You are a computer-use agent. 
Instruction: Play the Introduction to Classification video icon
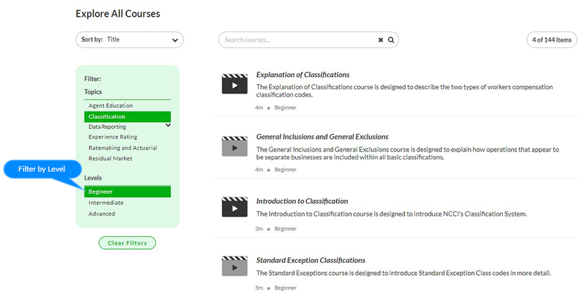click(234, 207)
